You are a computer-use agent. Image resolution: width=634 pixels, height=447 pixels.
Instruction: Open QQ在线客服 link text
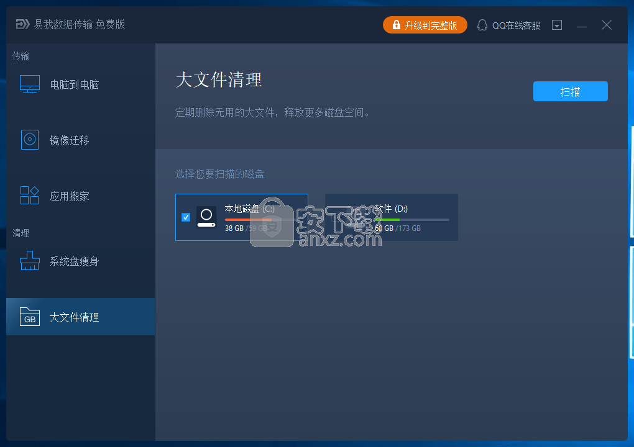tap(516, 25)
